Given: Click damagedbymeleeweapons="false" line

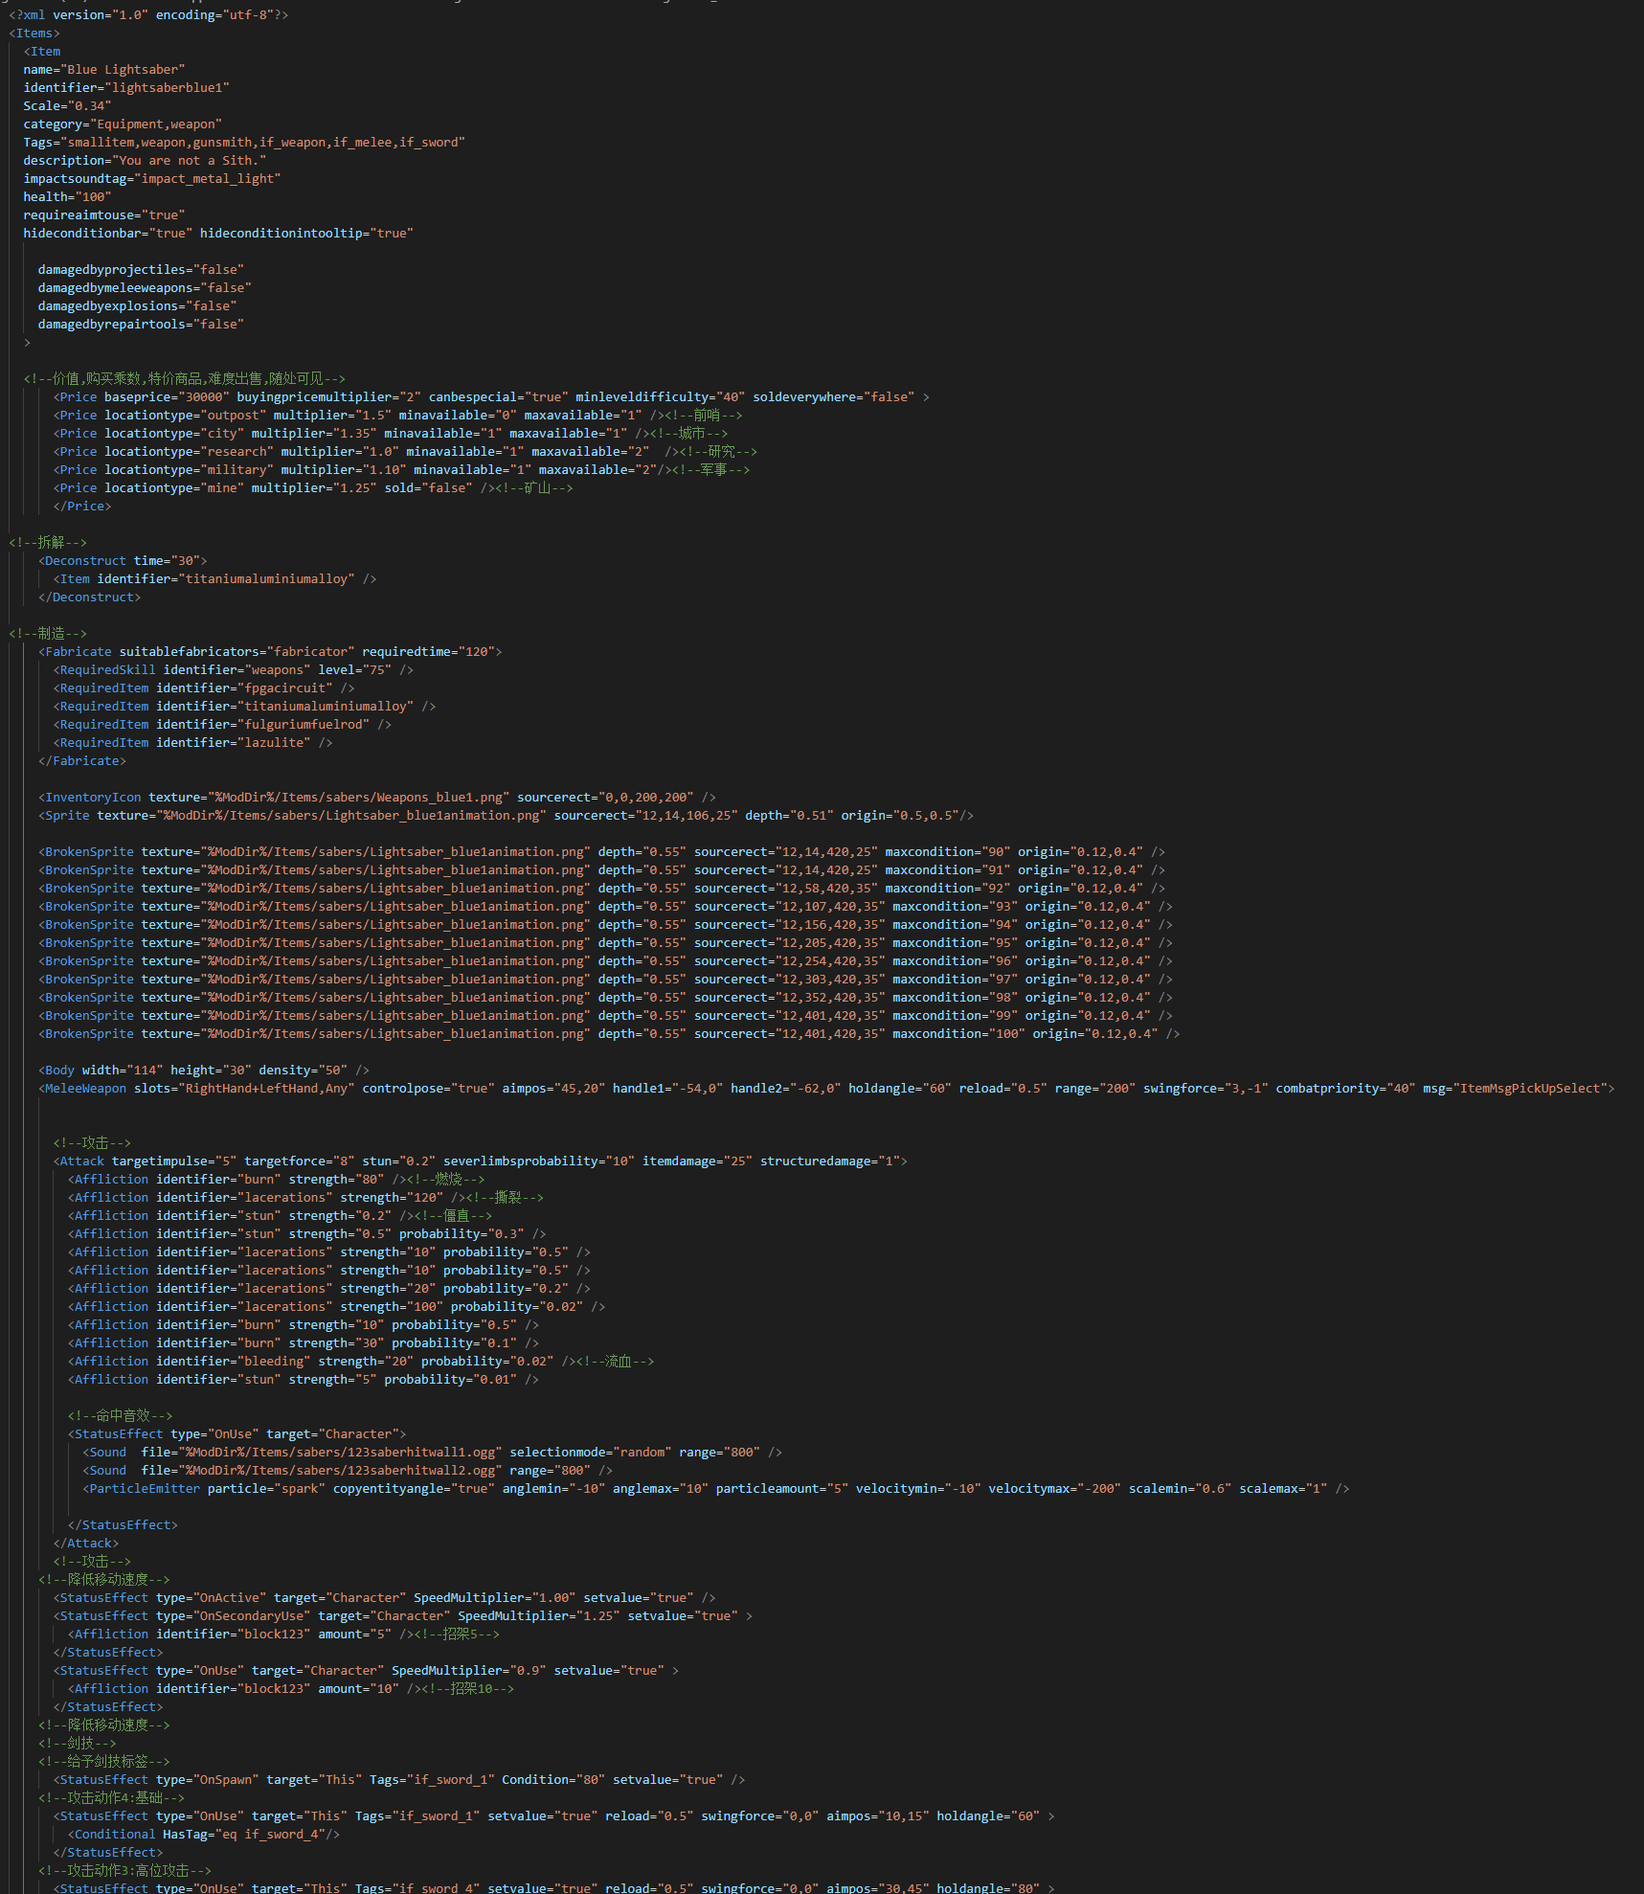Looking at the screenshot, I should (x=145, y=288).
